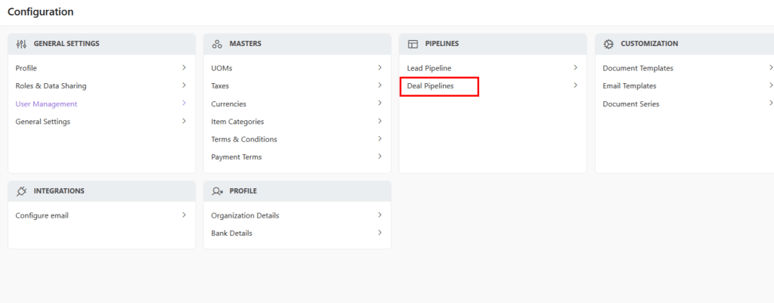Open Email Templates

click(630, 86)
